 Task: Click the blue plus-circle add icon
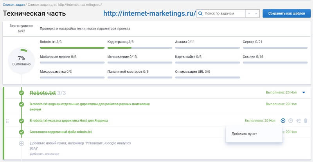(x=283, y=121)
